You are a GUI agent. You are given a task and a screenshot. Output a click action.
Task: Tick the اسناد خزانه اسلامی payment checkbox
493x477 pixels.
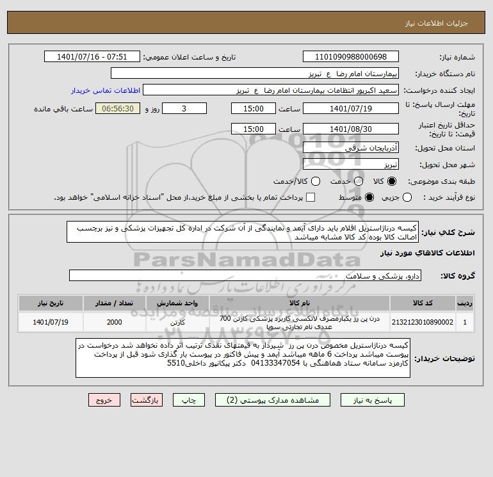pos(311,197)
